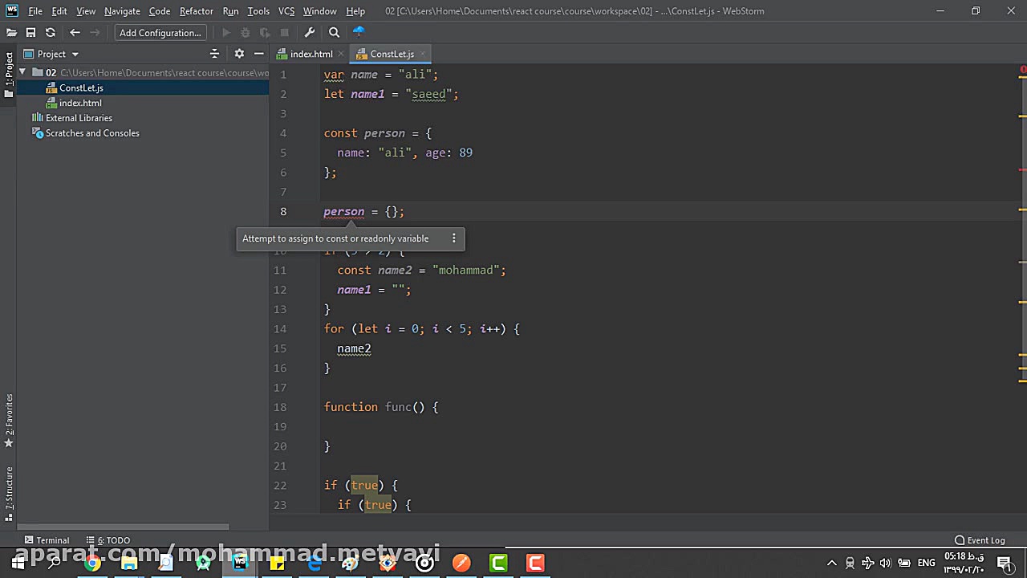Screen dimensions: 1027x578
Task: Switch to the ConstLet.js tab
Action: click(392, 54)
